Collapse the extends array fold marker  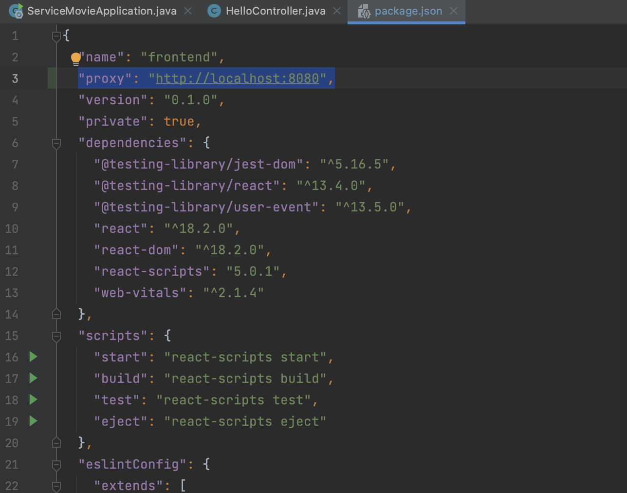point(56,486)
